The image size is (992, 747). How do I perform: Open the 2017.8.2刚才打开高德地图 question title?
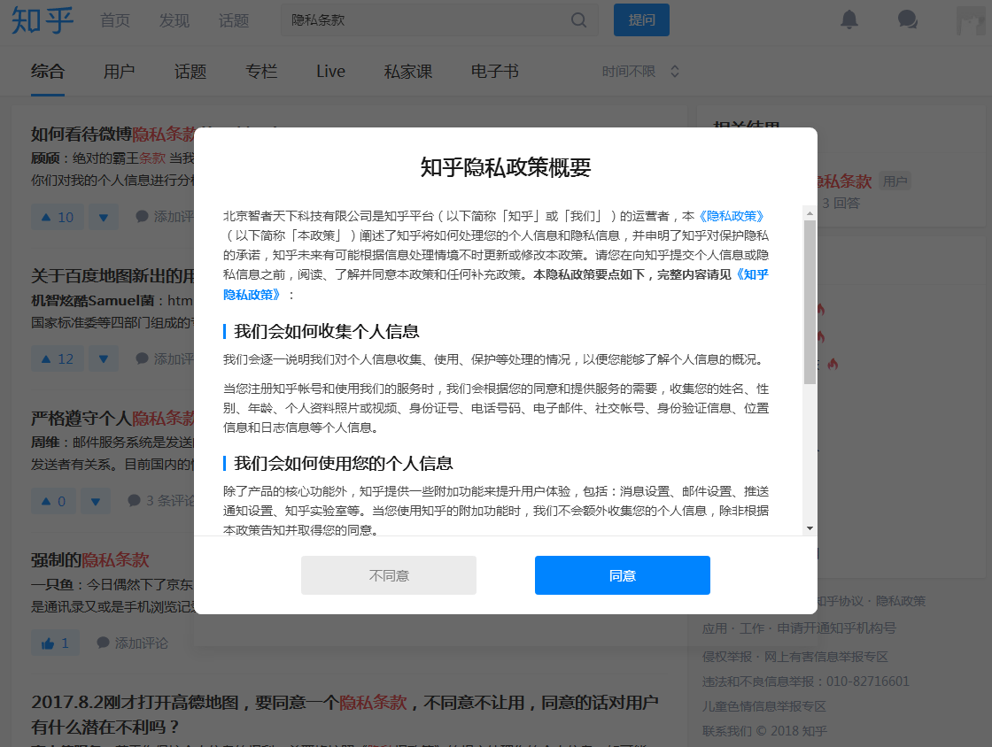345,715
